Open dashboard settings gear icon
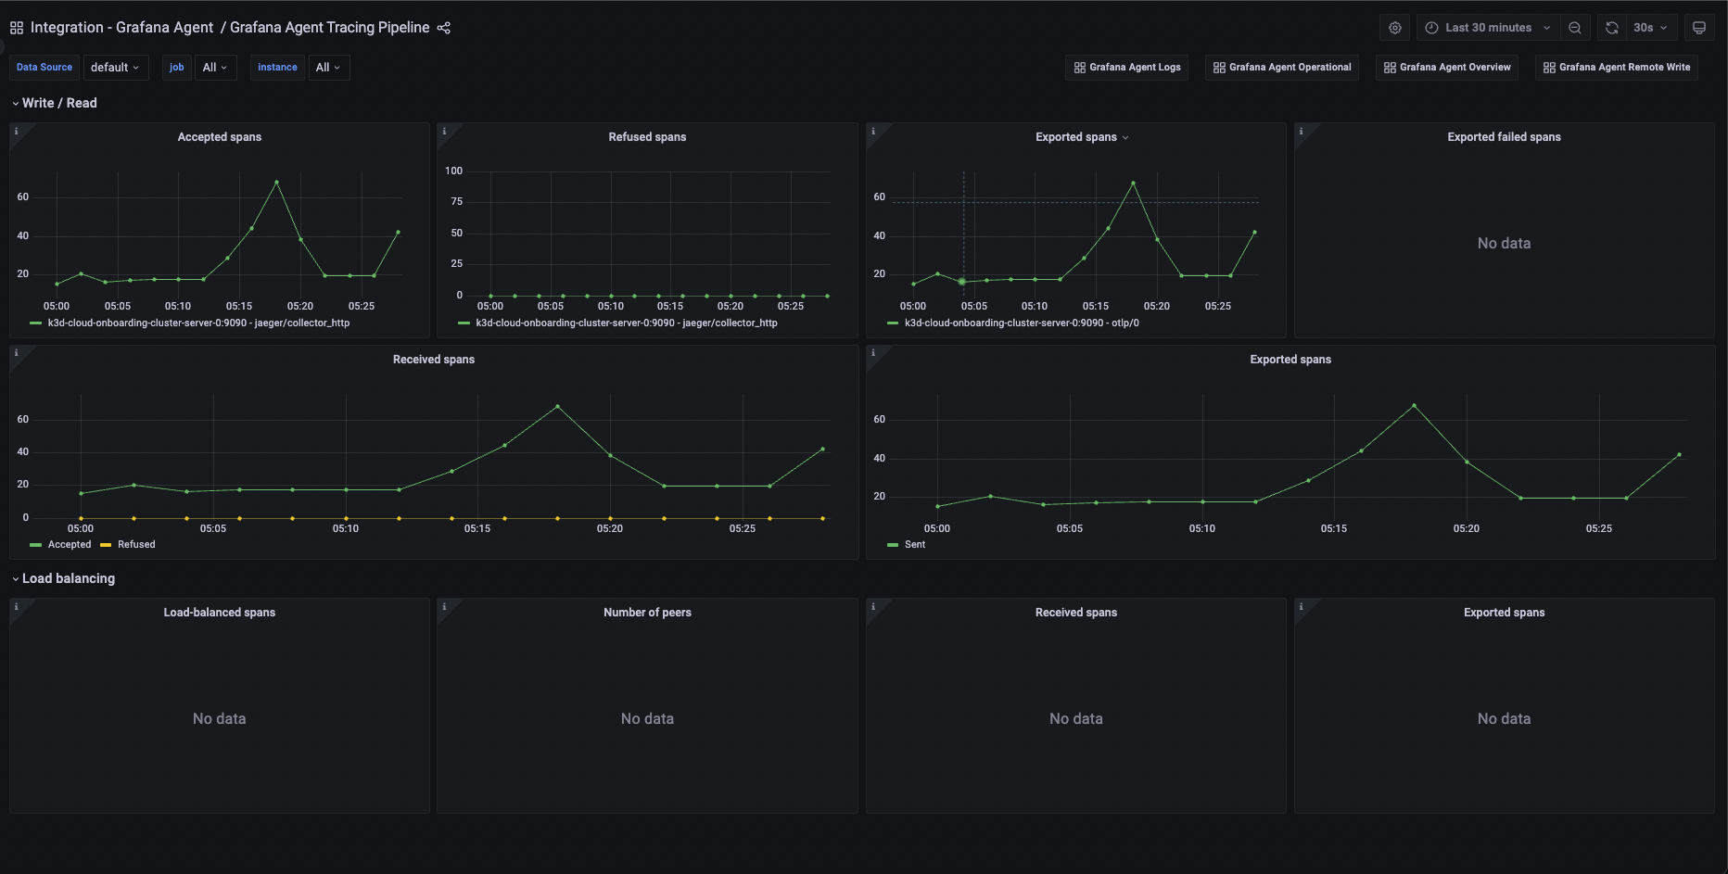 [1394, 27]
